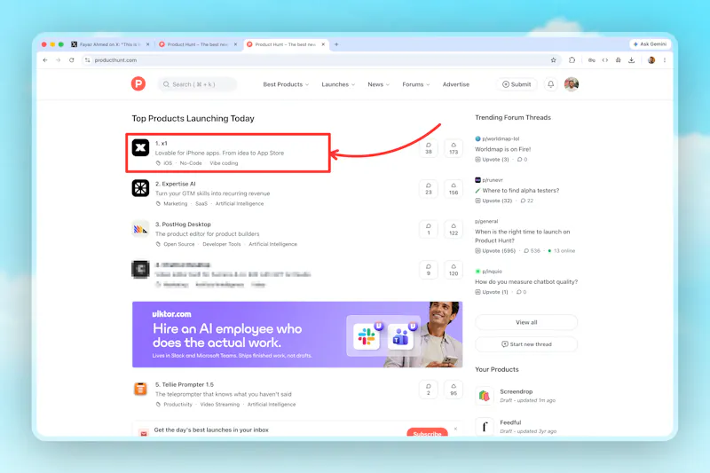Click the Chrome profile avatar in the toolbar
Viewport: 710px width, 473px height.
[651, 60]
